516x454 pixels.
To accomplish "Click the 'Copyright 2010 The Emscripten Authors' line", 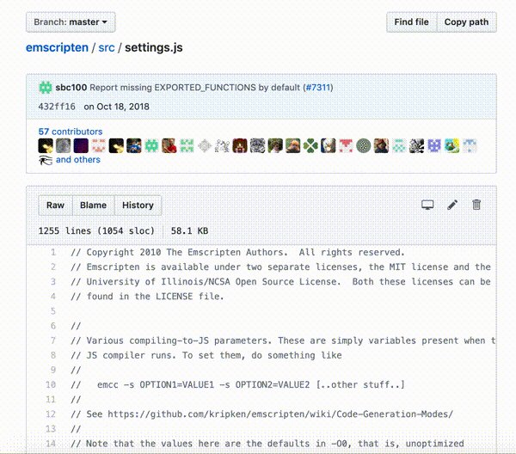I will [237, 252].
